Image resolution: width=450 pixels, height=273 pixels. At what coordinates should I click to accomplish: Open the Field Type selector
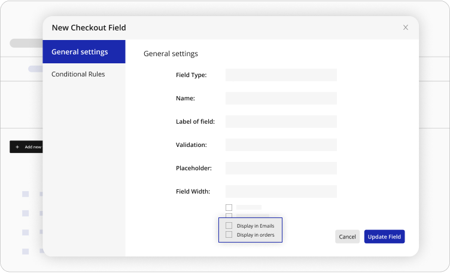(x=281, y=75)
